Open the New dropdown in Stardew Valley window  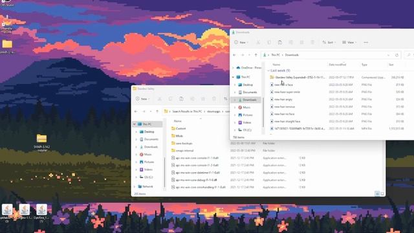click(142, 99)
